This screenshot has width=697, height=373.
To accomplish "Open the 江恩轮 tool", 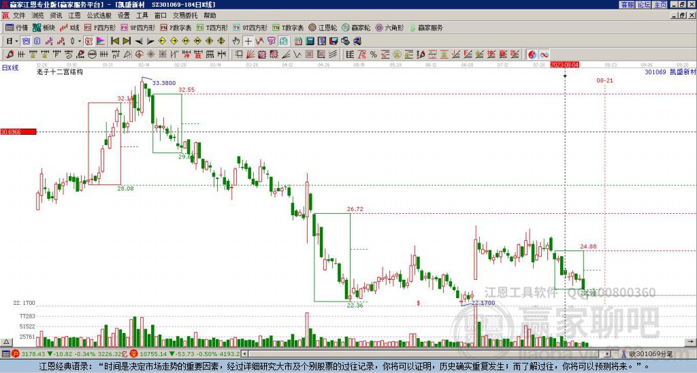I will [323, 27].
